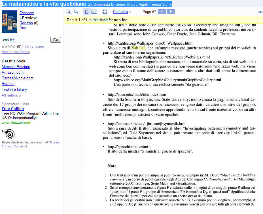Enter fullscreen viewing mode
The height and width of the screenshot is (214, 263).
click(105, 12)
